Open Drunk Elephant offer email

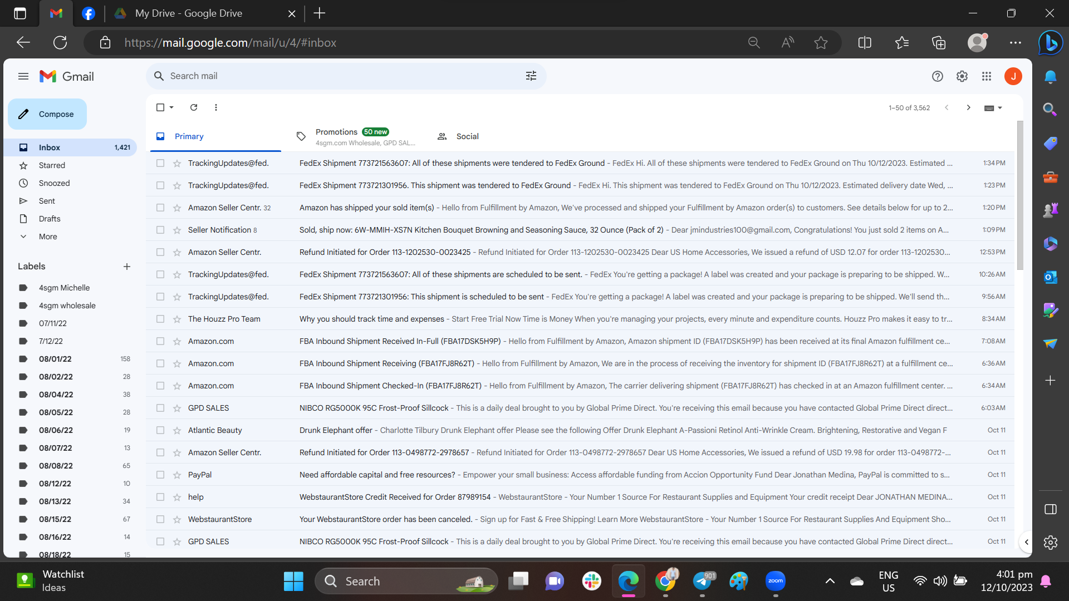point(580,430)
